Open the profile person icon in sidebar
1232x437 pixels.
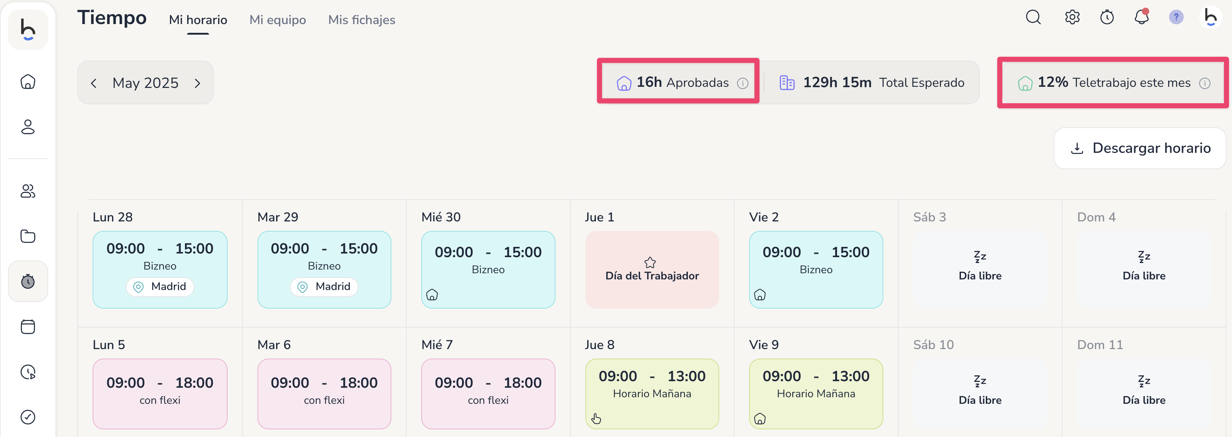[x=28, y=127]
